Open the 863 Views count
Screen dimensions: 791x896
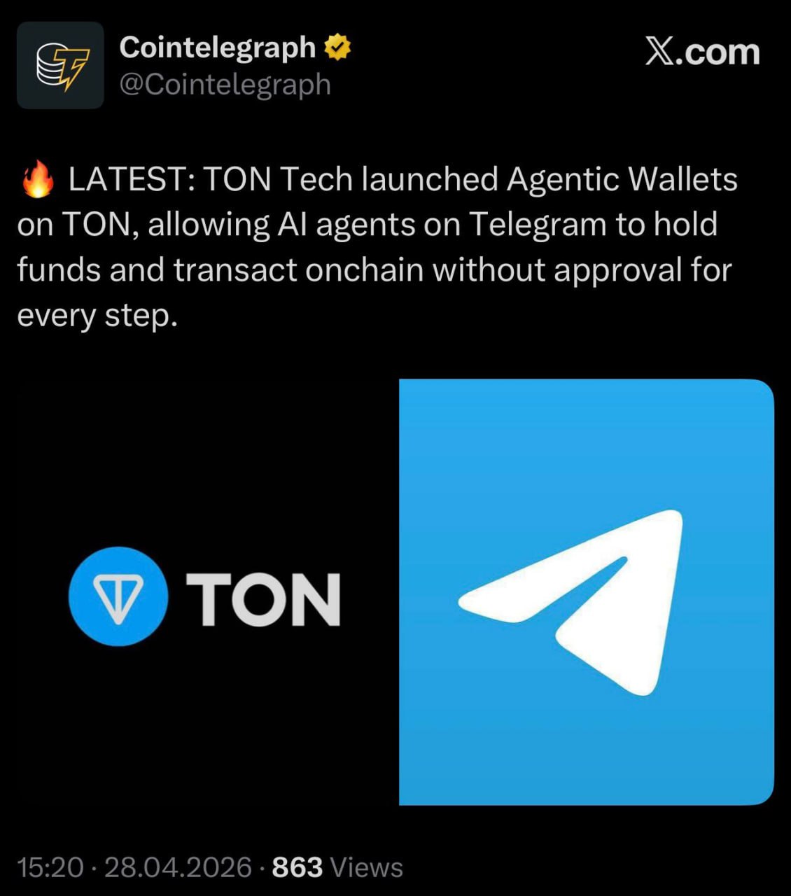pos(337,867)
